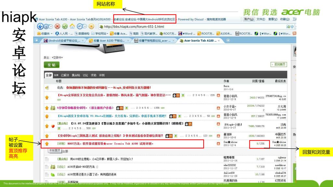Select the 评测 filter tab
The width and height of the screenshot is (333, 187).
click(x=102, y=75)
